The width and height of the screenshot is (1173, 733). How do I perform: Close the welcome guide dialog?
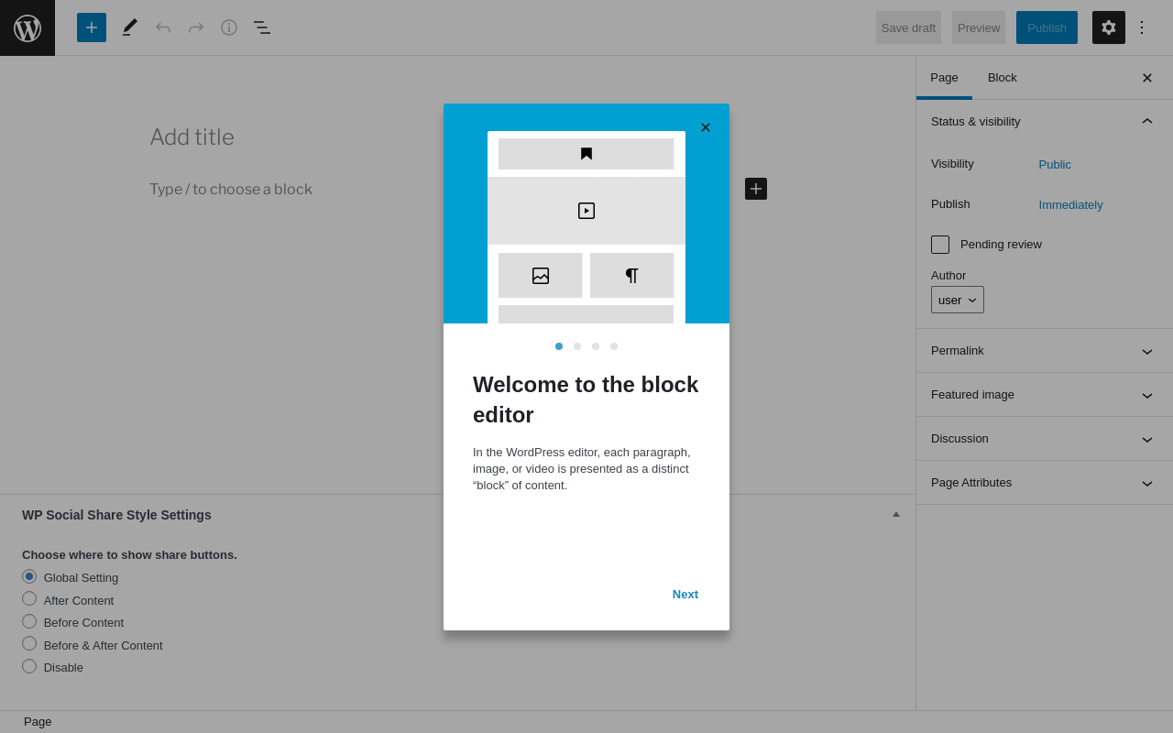click(706, 127)
